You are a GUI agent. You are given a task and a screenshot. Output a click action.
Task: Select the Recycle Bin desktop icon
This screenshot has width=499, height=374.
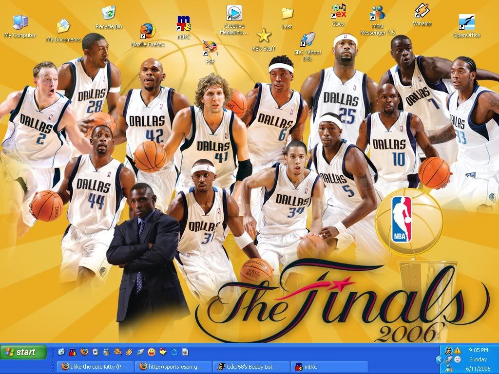point(109,18)
